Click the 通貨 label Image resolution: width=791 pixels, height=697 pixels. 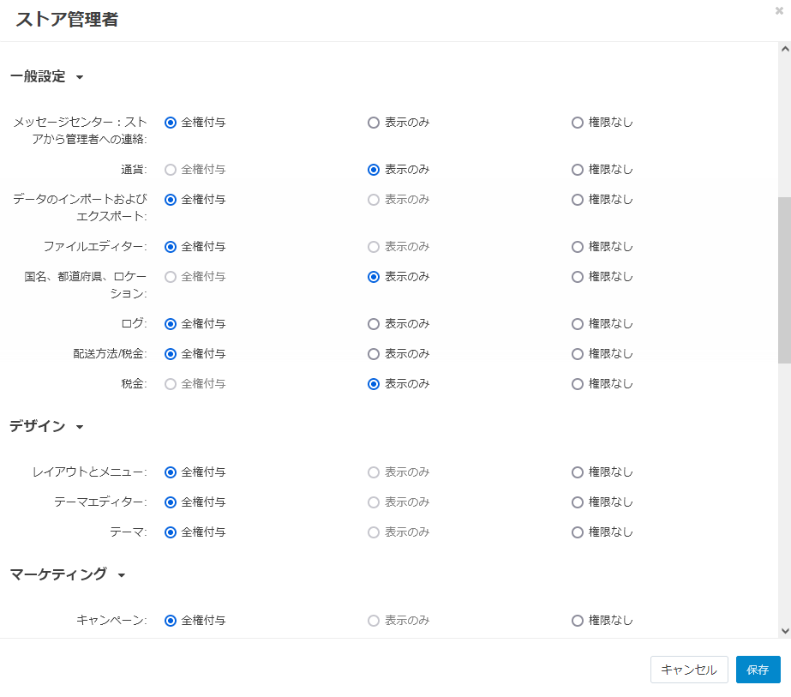point(134,169)
